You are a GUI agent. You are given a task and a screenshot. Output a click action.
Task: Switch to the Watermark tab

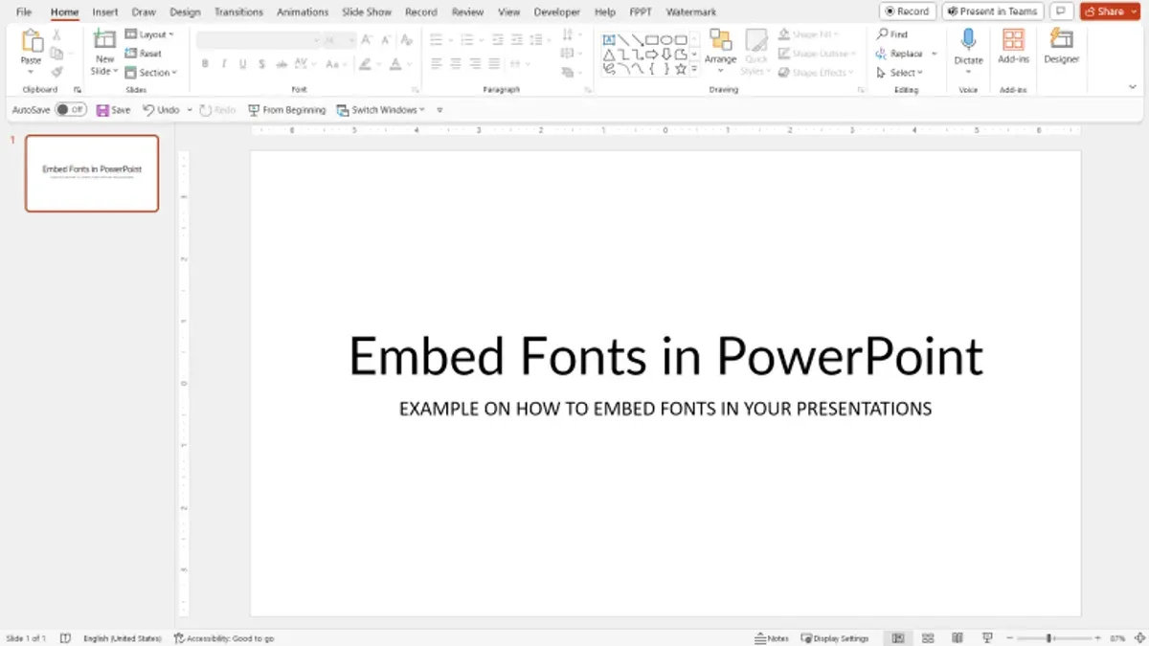(690, 12)
